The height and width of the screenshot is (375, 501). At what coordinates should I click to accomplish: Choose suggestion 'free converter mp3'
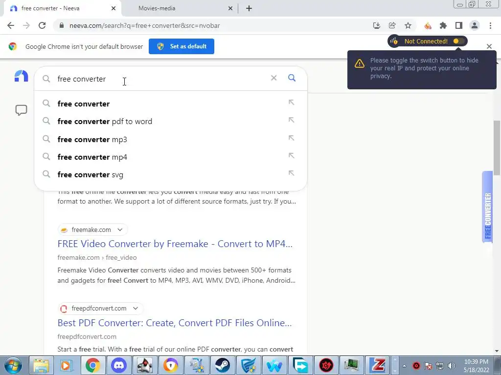[171, 139]
